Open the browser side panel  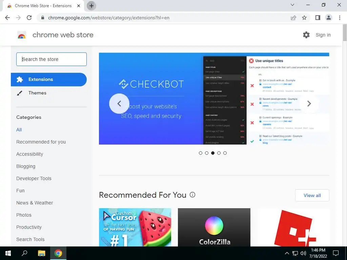tap(318, 18)
